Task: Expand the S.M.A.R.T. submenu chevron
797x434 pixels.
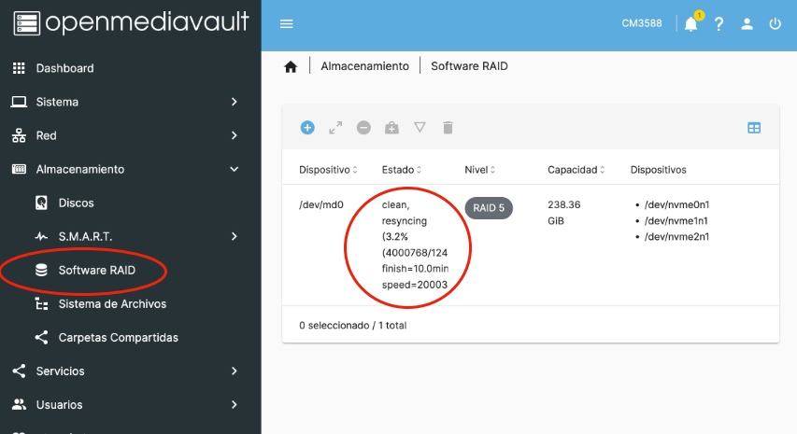Action: [234, 236]
